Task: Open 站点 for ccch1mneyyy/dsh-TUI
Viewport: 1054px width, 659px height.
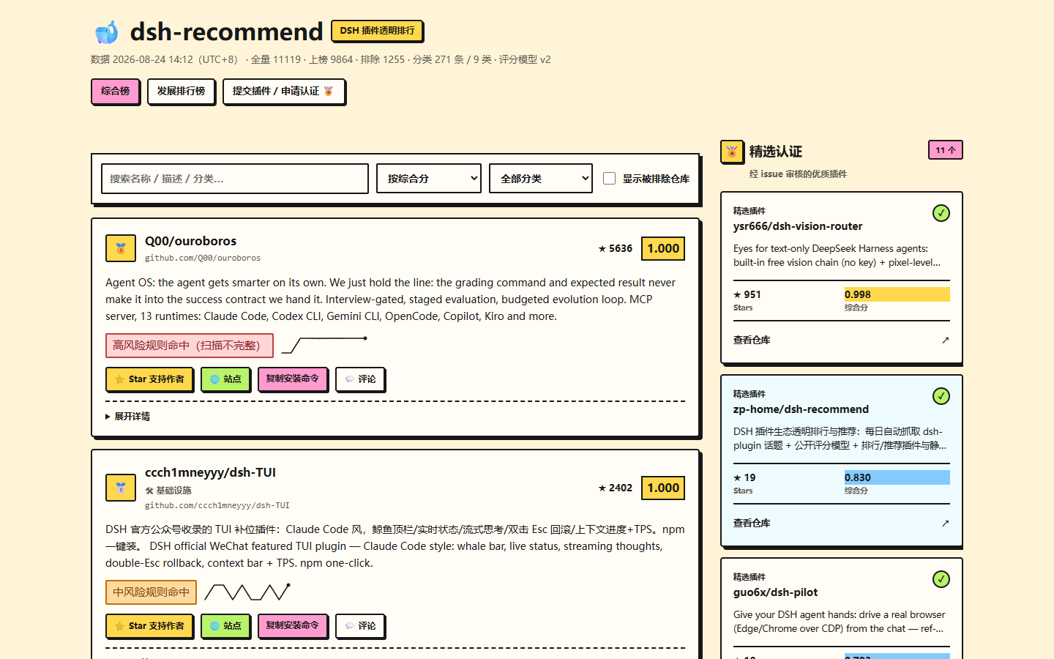Action: (226, 626)
